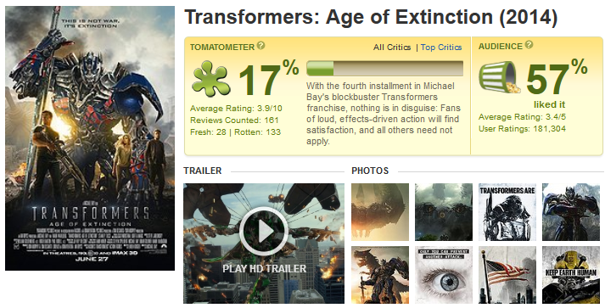Click the Tomatometer score progress bar
Screen dimensions: 605x308
pos(385,69)
